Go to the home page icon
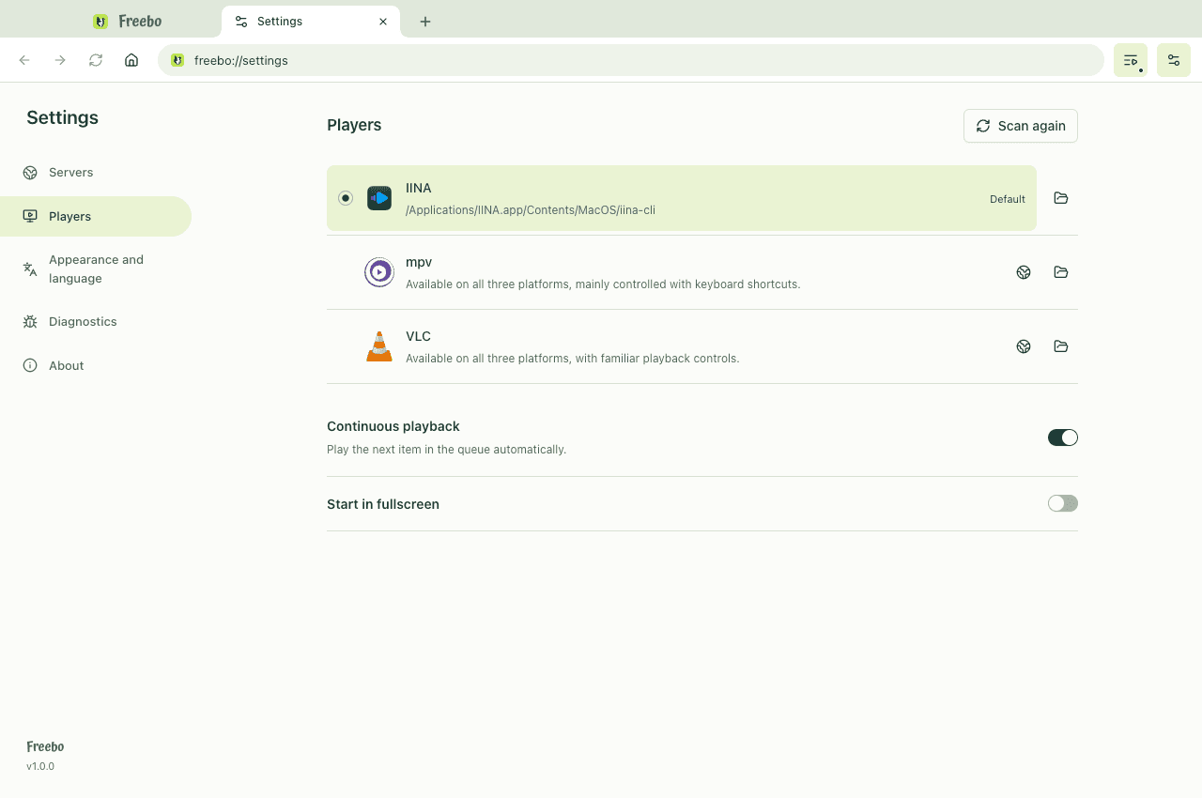This screenshot has height=798, width=1202. [131, 60]
